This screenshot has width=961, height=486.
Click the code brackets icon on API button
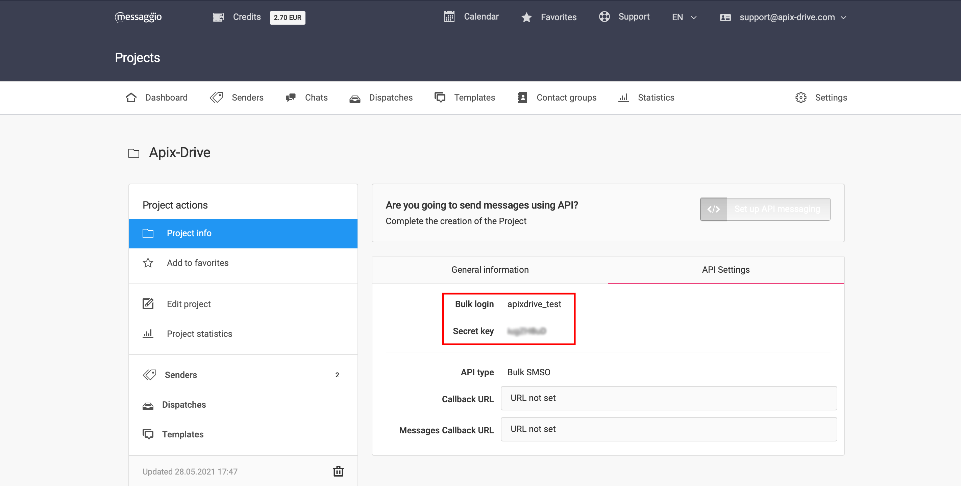pos(713,209)
